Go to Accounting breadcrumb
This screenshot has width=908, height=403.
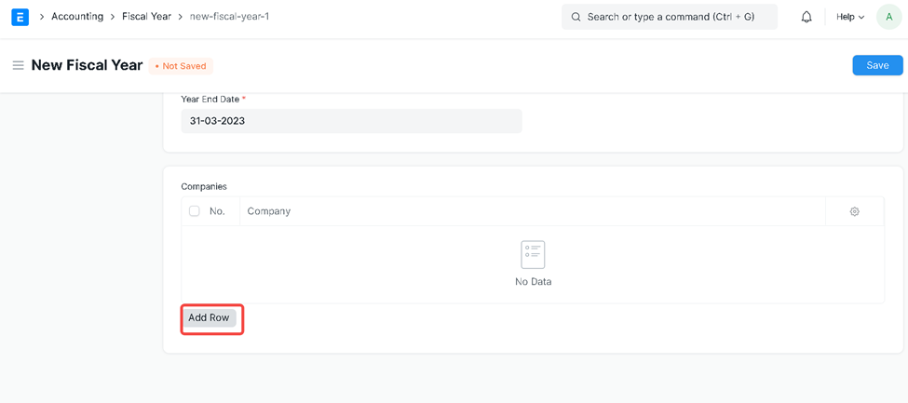[x=77, y=17]
